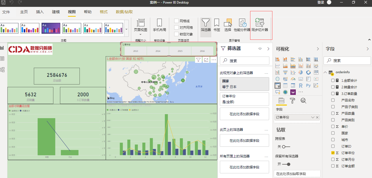Image resolution: width=372 pixels, height=178 pixels.
Task: Open focus mode on the map visual
Action: point(206,60)
